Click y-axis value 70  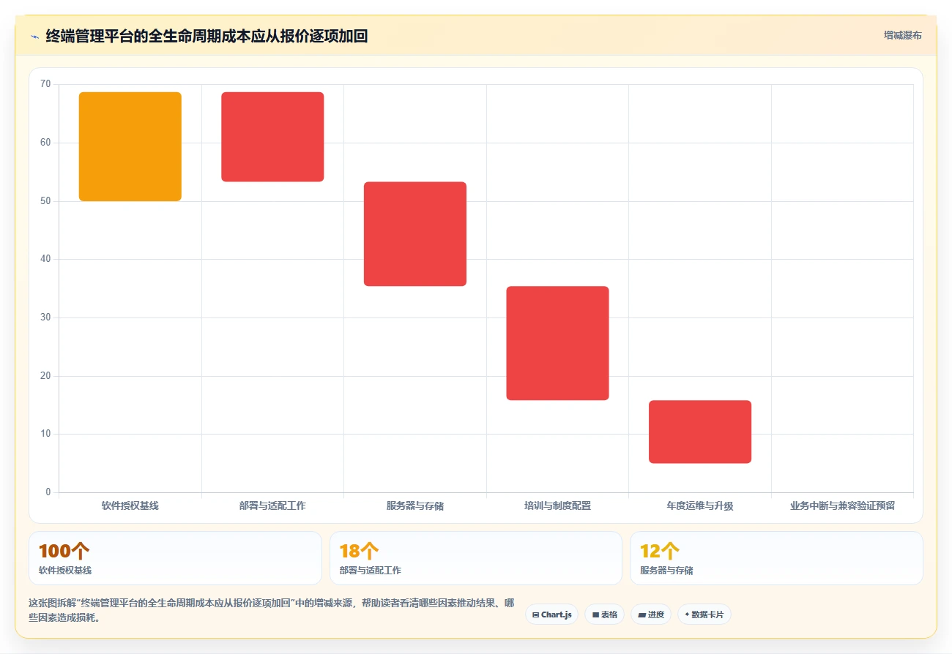[45, 84]
